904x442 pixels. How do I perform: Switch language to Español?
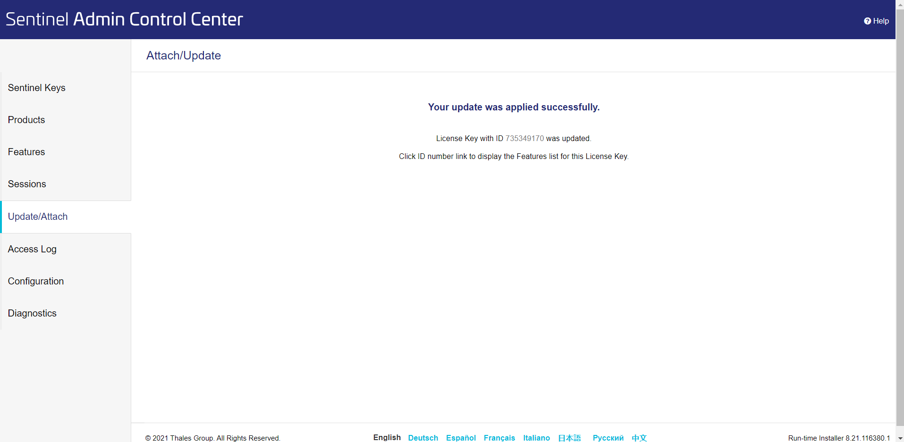tap(461, 438)
